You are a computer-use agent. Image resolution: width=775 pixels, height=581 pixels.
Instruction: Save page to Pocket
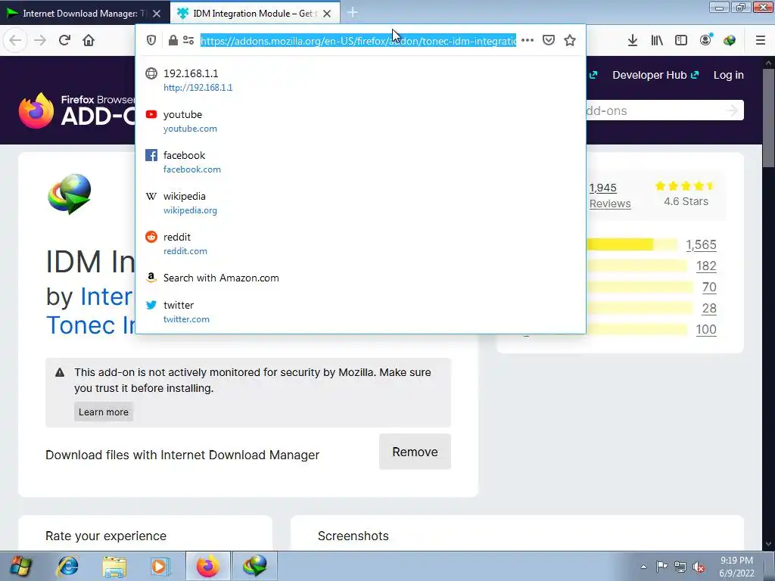click(x=549, y=41)
